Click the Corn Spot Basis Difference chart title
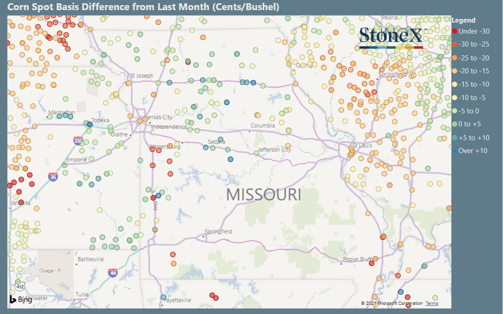The image size is (503, 314). tap(143, 7)
